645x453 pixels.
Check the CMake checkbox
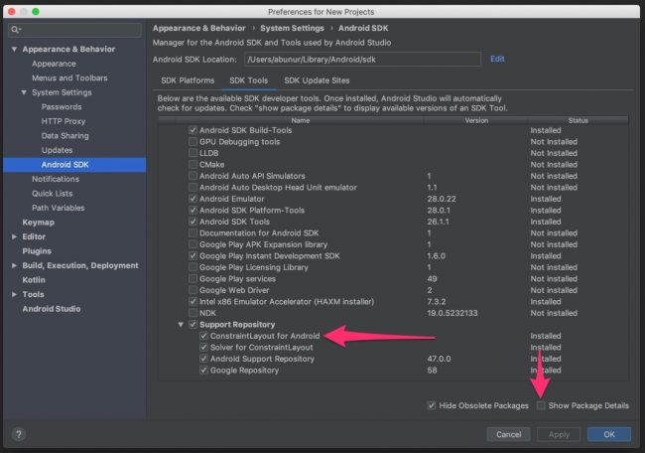193,164
